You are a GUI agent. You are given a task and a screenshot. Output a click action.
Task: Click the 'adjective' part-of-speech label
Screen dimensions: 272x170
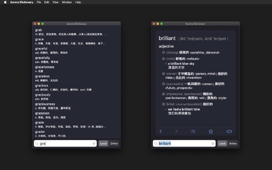pyautogui.click(x=166, y=46)
